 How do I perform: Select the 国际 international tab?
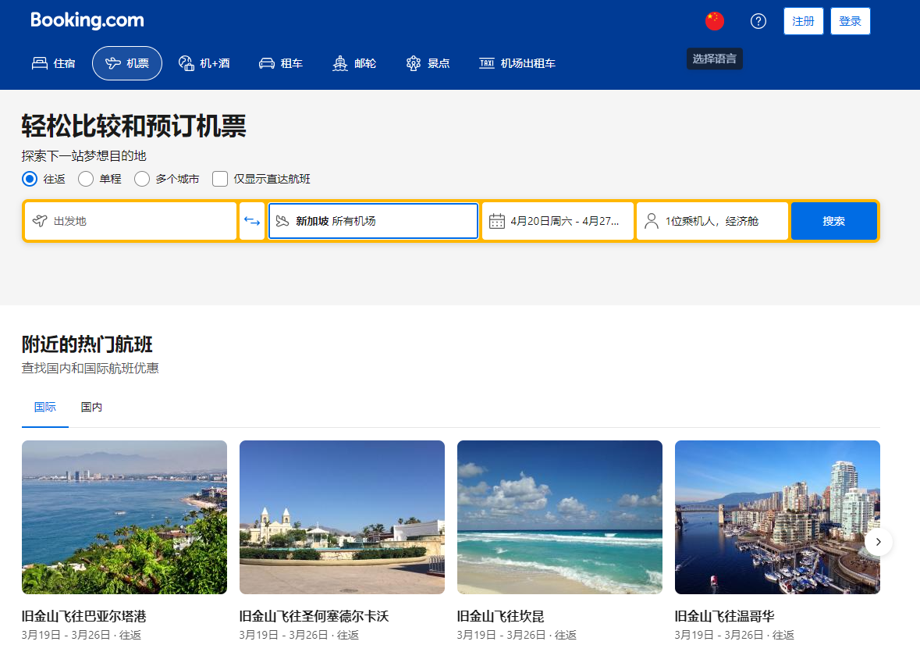45,407
